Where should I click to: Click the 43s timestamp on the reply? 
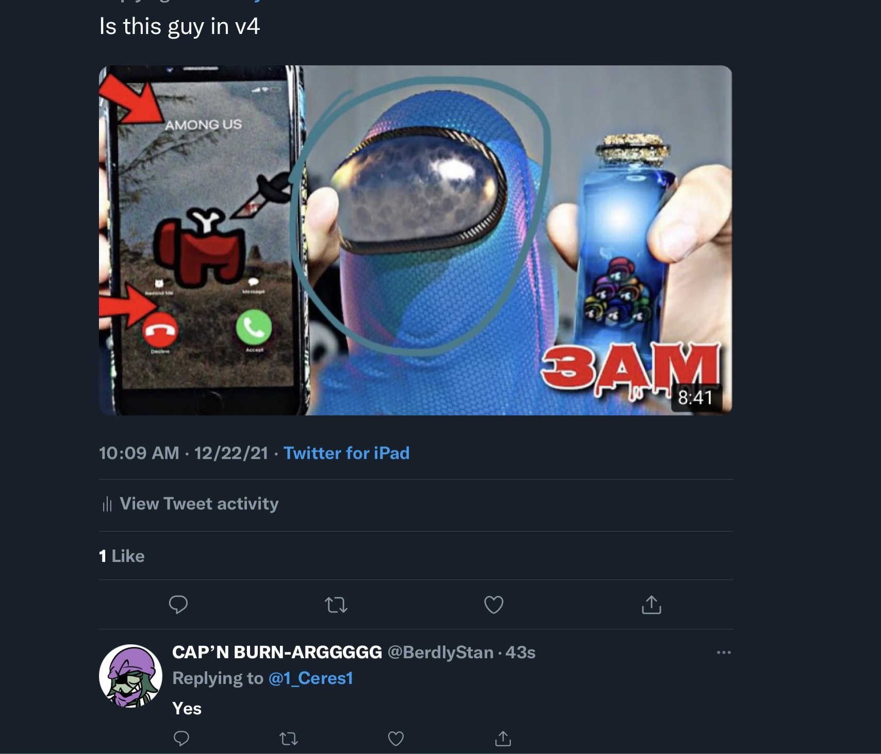click(x=520, y=653)
